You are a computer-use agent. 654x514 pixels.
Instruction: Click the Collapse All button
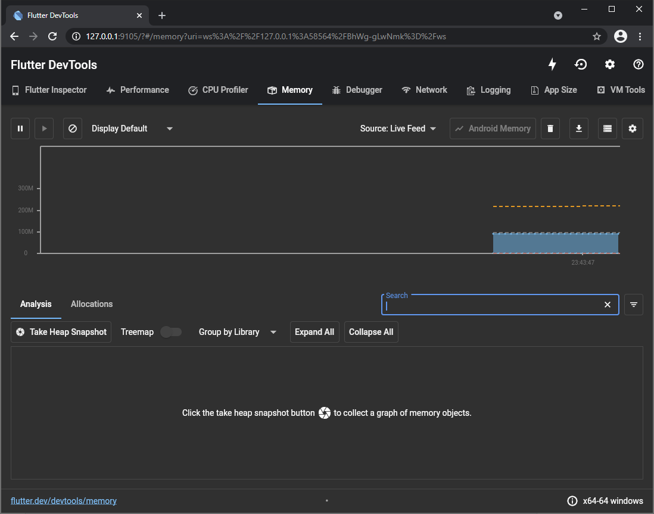[371, 332]
